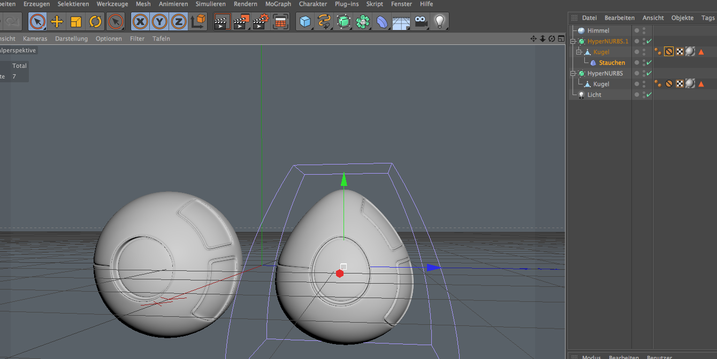Toggle the lower HyperNURBS enable checkmark
The image size is (717, 359).
click(649, 74)
